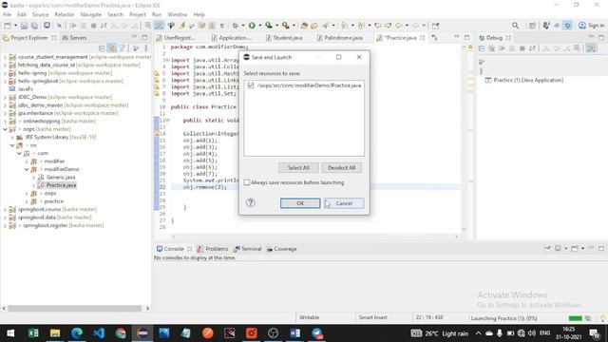
Task: Expand the course_student_management project
Action: 5,57
